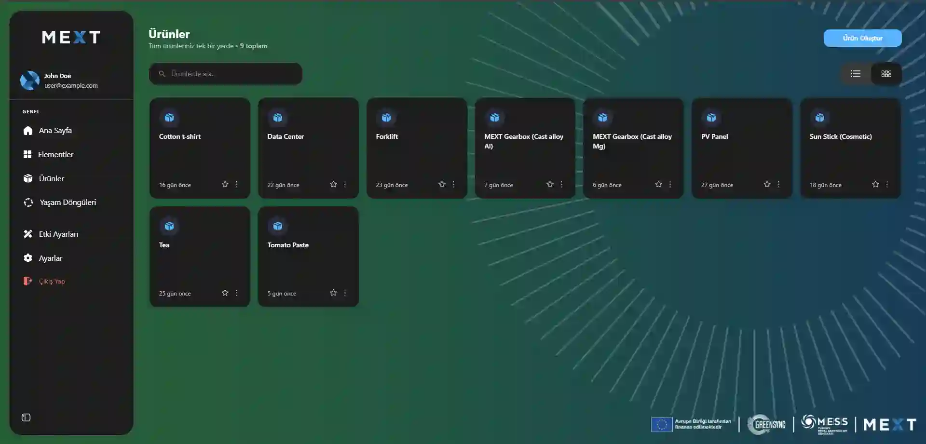Open Etki Ayarları settings
The height and width of the screenshot is (444, 926).
58,234
